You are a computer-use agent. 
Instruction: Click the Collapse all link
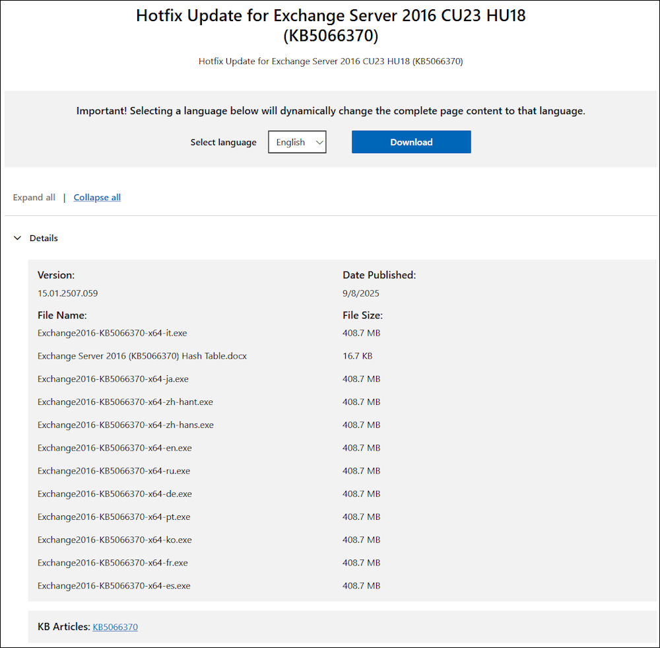[97, 198]
